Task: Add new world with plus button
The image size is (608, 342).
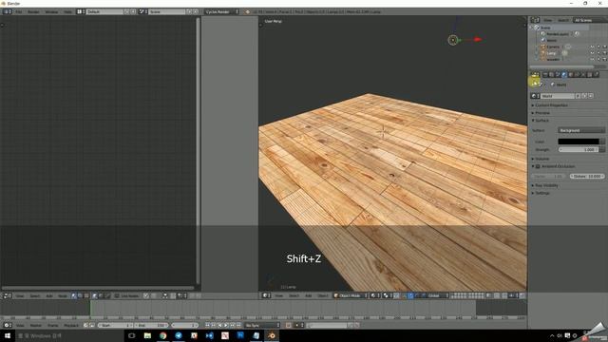Action: 584,96
